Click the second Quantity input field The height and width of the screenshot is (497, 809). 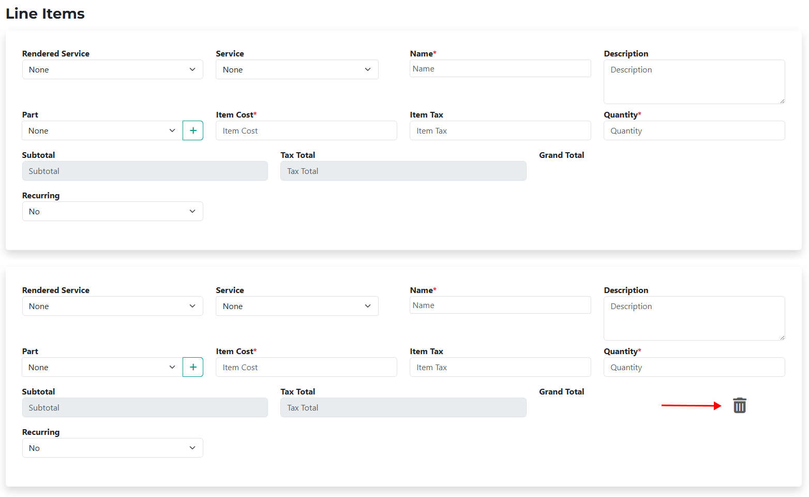tap(694, 367)
